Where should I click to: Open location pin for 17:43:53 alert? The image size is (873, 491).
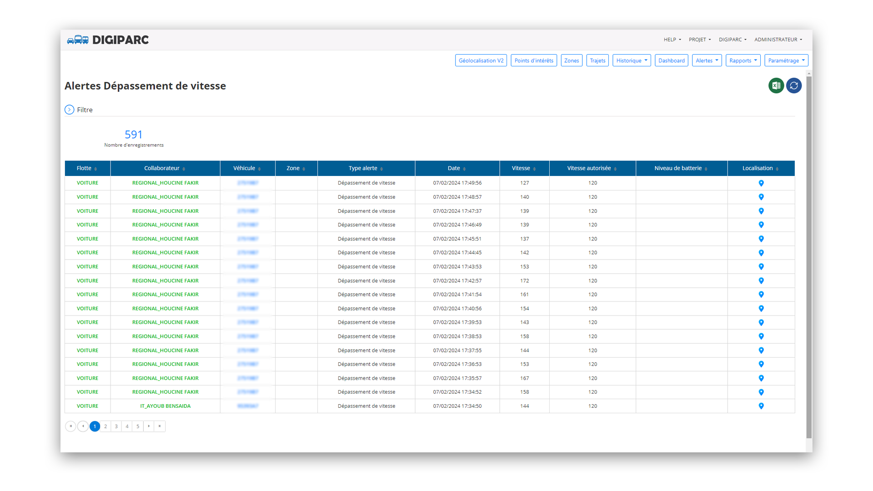(x=761, y=267)
